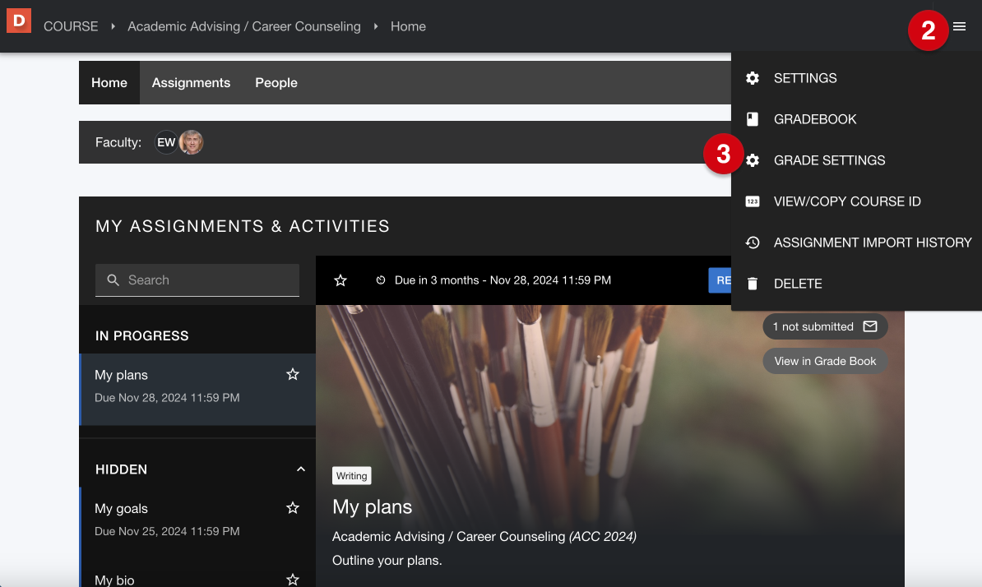
Task: Click the EW faculty avatar
Action: tap(166, 143)
